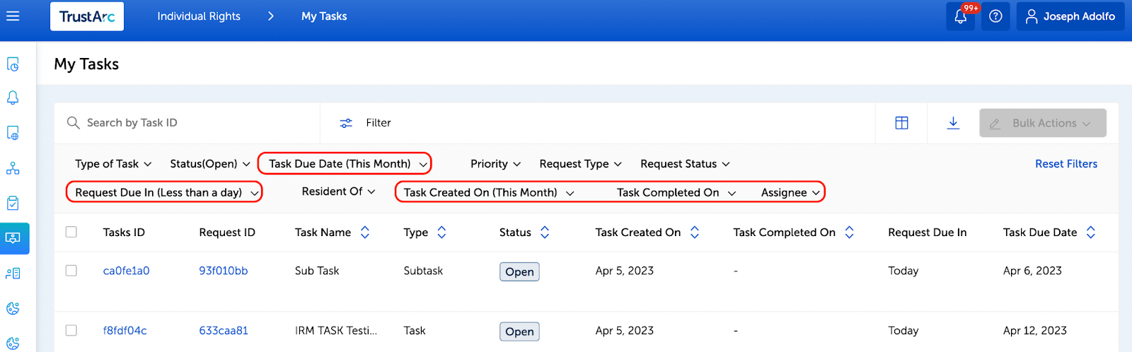This screenshot has width=1132, height=352.
Task: Select the highlighted My Tasks sidebar icon
Action: pos(14,238)
